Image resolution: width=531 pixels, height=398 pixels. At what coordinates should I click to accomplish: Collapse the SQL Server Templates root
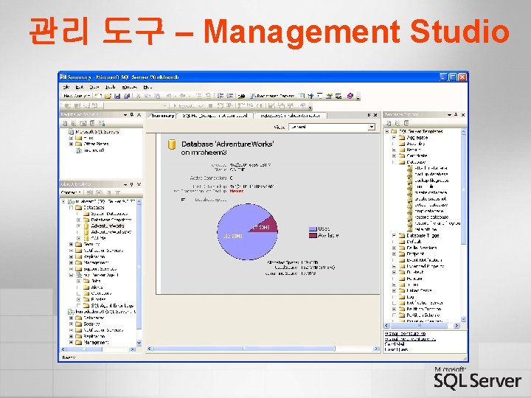click(386, 131)
